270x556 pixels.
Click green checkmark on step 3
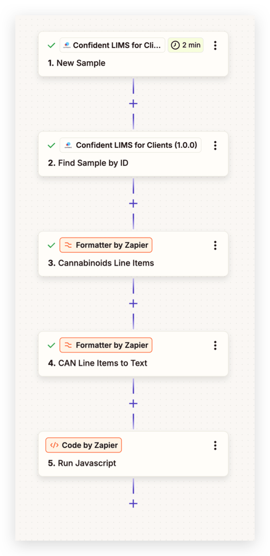coord(51,245)
